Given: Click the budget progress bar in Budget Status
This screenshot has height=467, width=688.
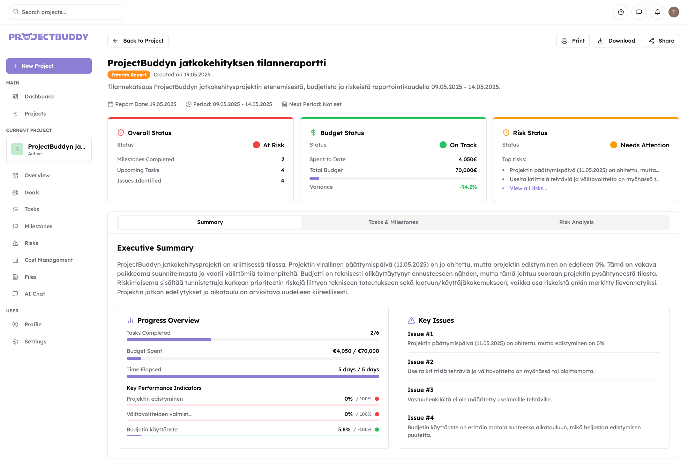Looking at the screenshot, I should tap(393, 179).
